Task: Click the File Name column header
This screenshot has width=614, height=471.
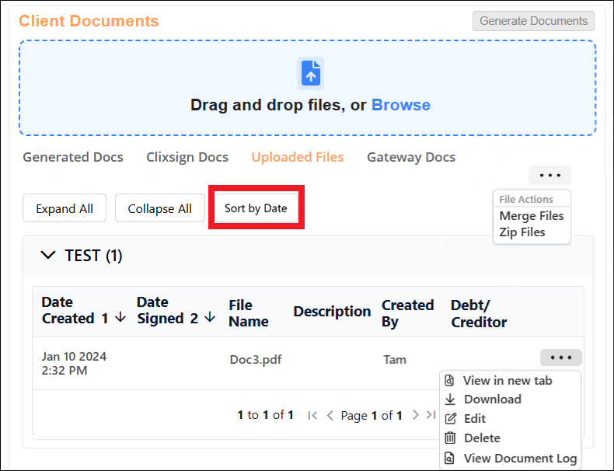Action: [249, 313]
